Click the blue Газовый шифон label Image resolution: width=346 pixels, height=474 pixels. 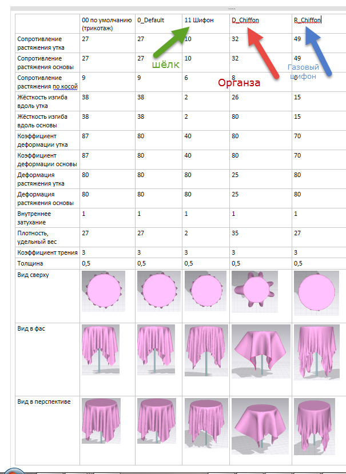(x=303, y=71)
